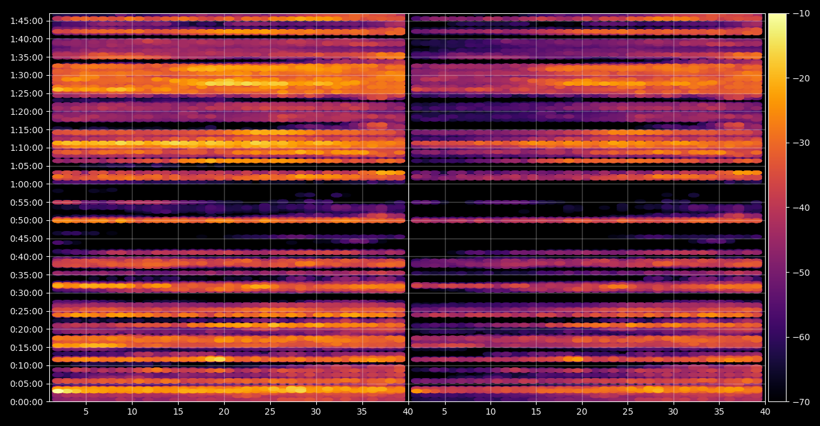Click x-axis tick 5 of left heatmap

tap(86, 412)
